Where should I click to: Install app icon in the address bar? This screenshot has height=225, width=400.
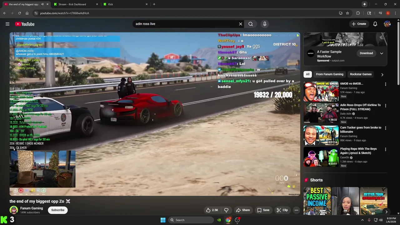341,13
